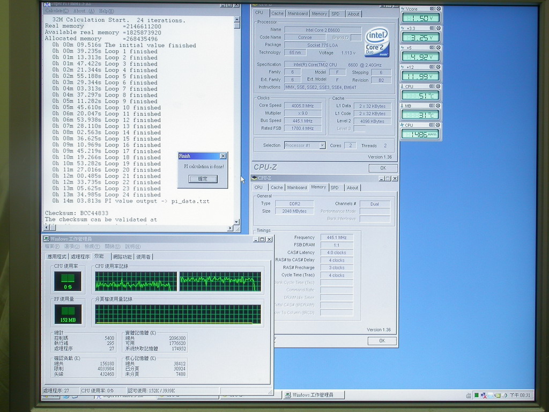549x412 pixels.
Task: Click Super PI vertical scrollbar up arrow
Action: coord(237,20)
